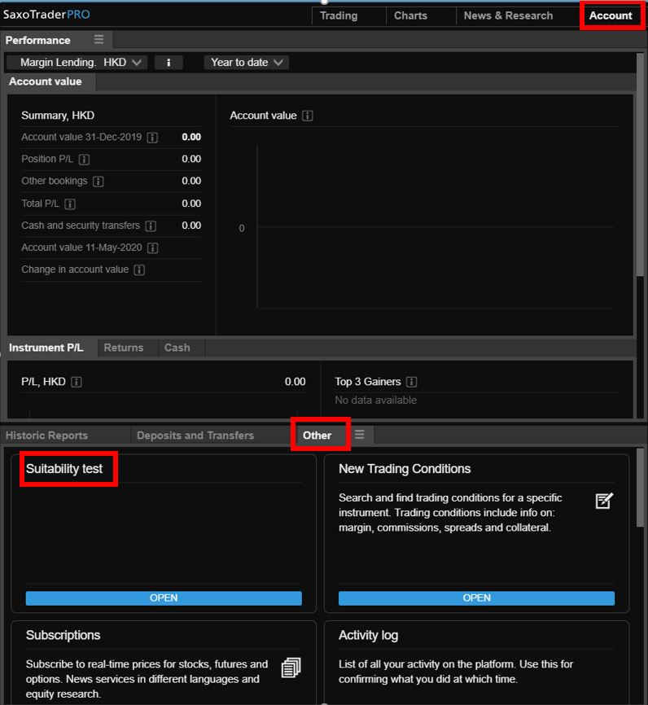The width and height of the screenshot is (648, 705).
Task: Show info icon beside Account value chart title
Action: tap(308, 116)
